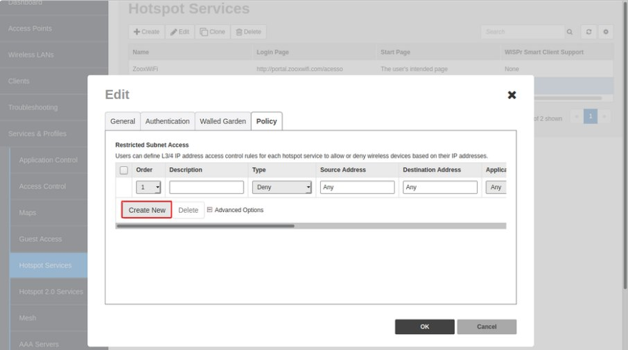
Task: Open the Order dropdown
Action: coord(148,187)
